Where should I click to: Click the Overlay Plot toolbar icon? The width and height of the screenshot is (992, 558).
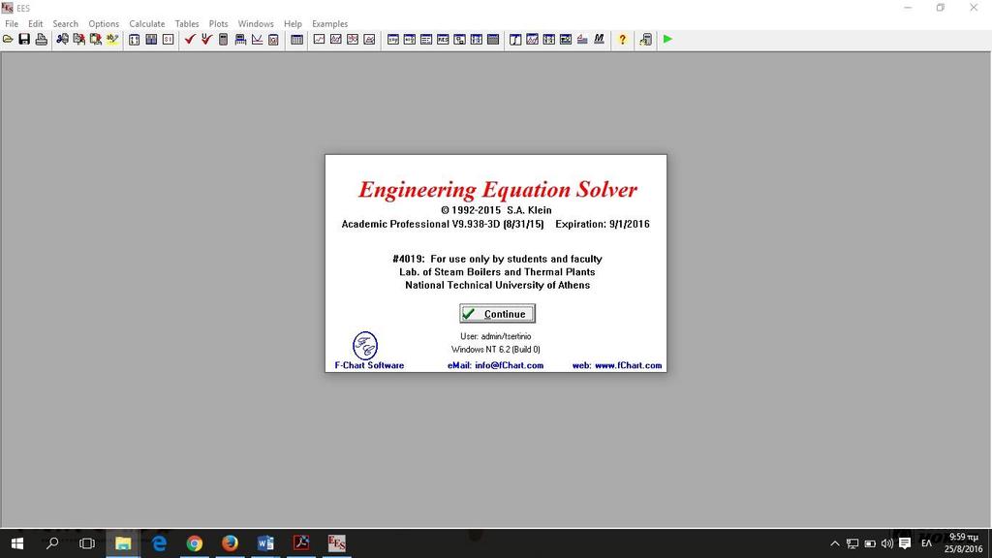point(336,39)
